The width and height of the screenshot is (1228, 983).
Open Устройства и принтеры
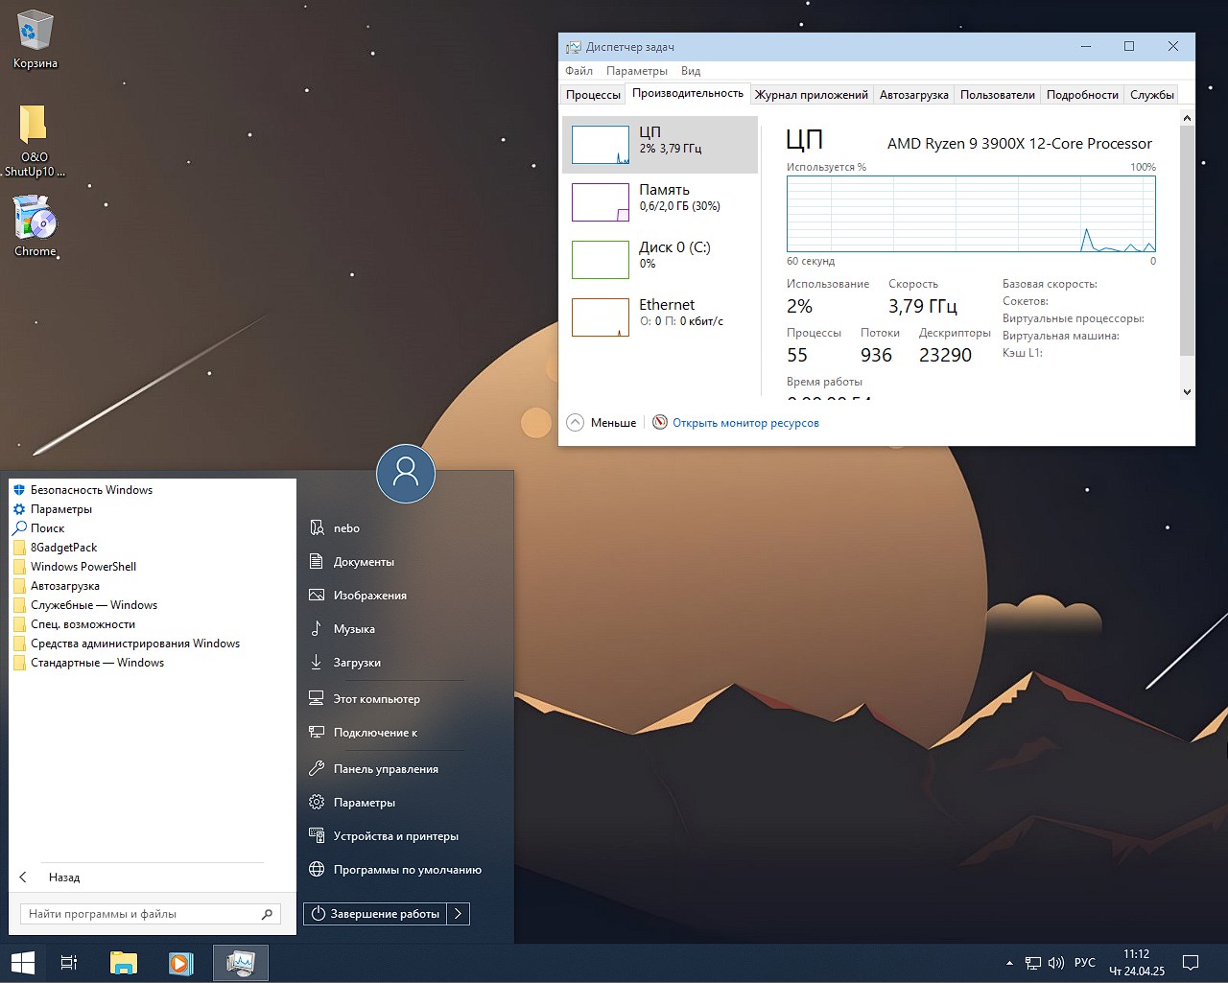(386, 836)
